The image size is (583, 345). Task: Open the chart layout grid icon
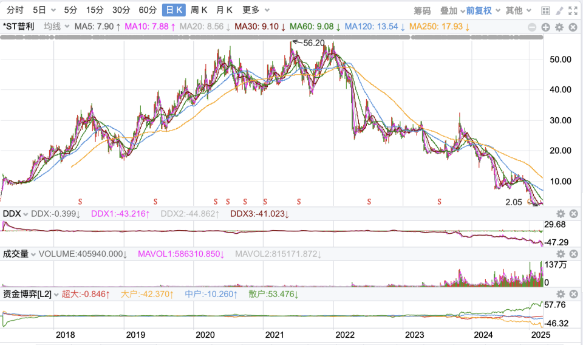click(x=545, y=10)
